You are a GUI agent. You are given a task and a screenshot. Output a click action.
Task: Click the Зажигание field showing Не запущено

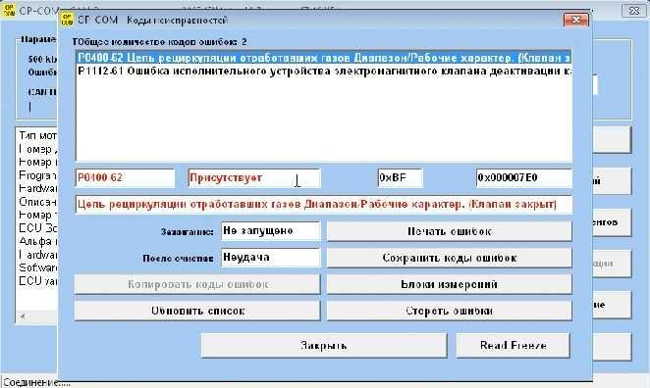point(271,231)
